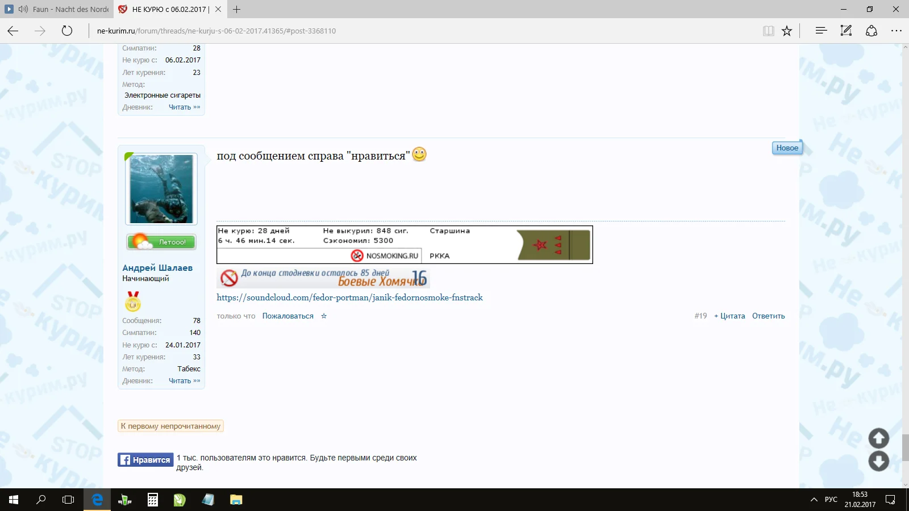Switch to НЕ КУРЮ с 06.02.2017 tab

pyautogui.click(x=170, y=9)
